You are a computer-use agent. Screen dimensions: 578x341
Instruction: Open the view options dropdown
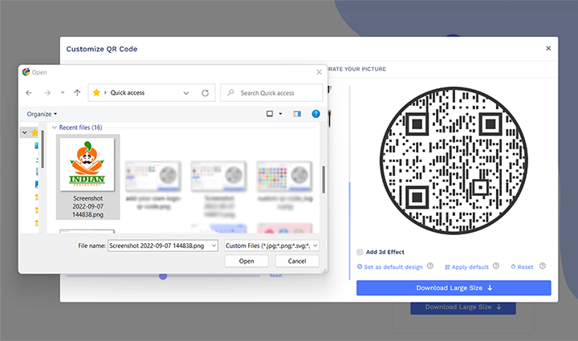click(280, 114)
